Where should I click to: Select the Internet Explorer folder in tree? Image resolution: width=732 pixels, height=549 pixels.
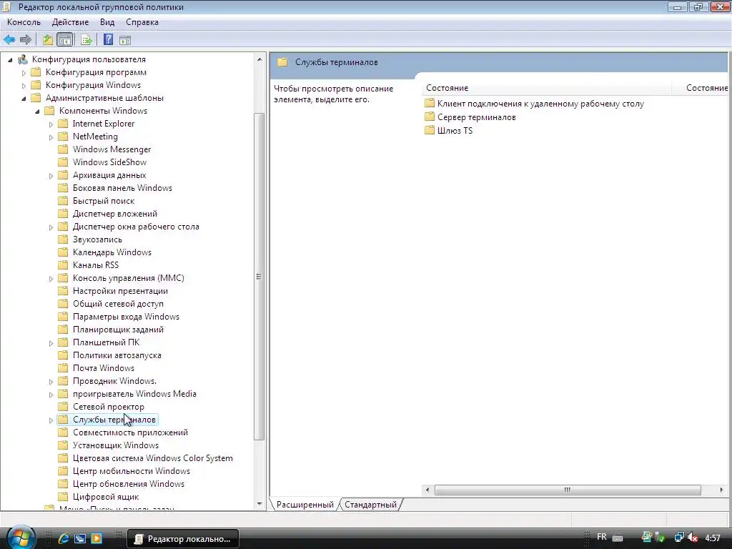[103, 124]
